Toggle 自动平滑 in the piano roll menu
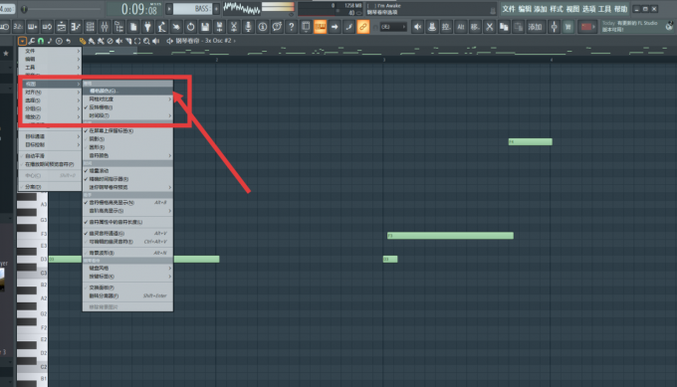 [x=50, y=156]
